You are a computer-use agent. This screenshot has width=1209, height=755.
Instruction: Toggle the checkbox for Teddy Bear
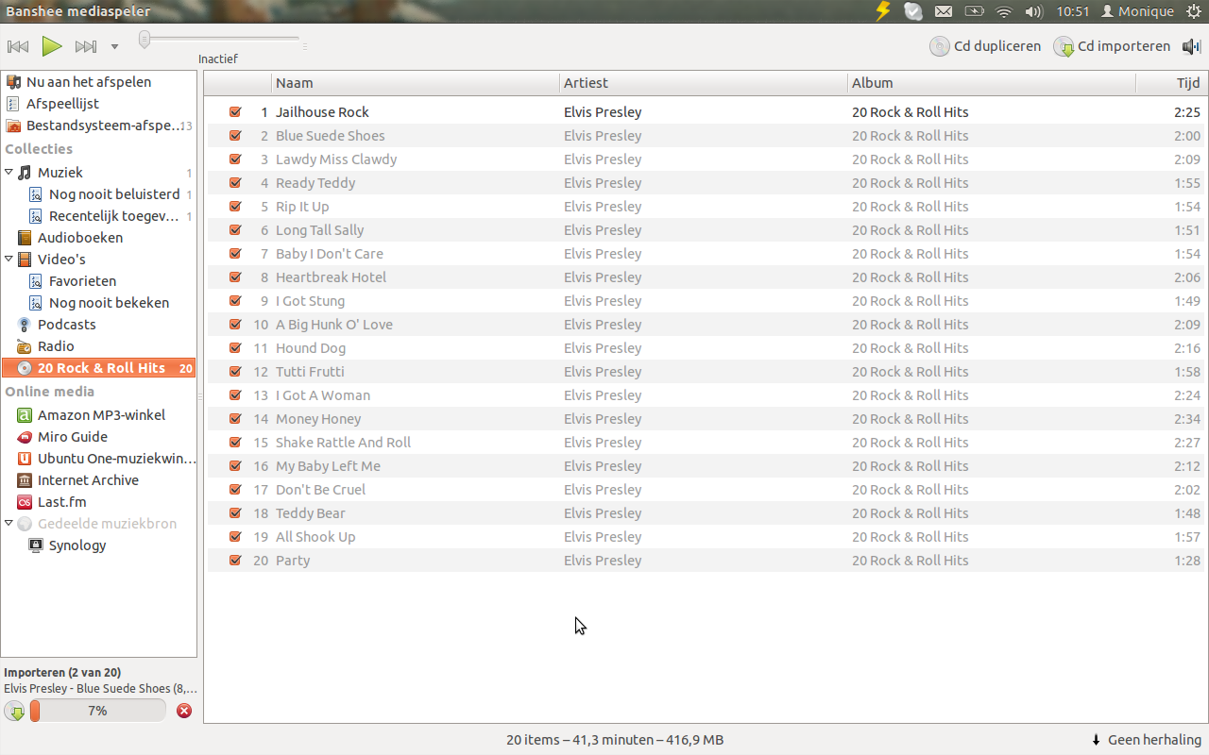point(235,513)
